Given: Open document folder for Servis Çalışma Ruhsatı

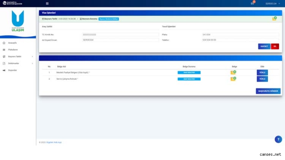Looking at the screenshot, I should [x=233, y=79].
